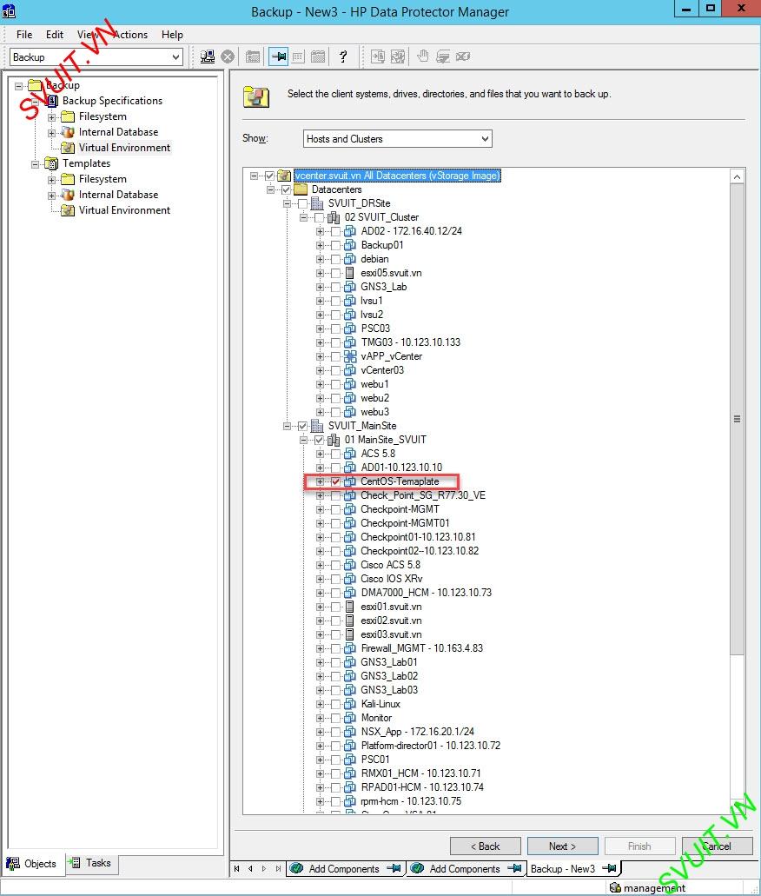Open the Edit menu

coord(55,34)
